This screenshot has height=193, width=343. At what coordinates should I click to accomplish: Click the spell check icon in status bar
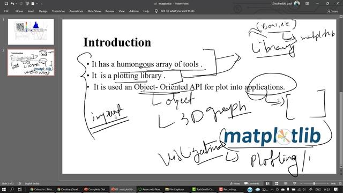[19, 183]
